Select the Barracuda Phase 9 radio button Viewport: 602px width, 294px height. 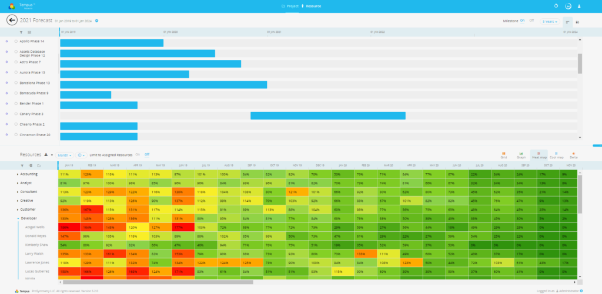click(16, 93)
